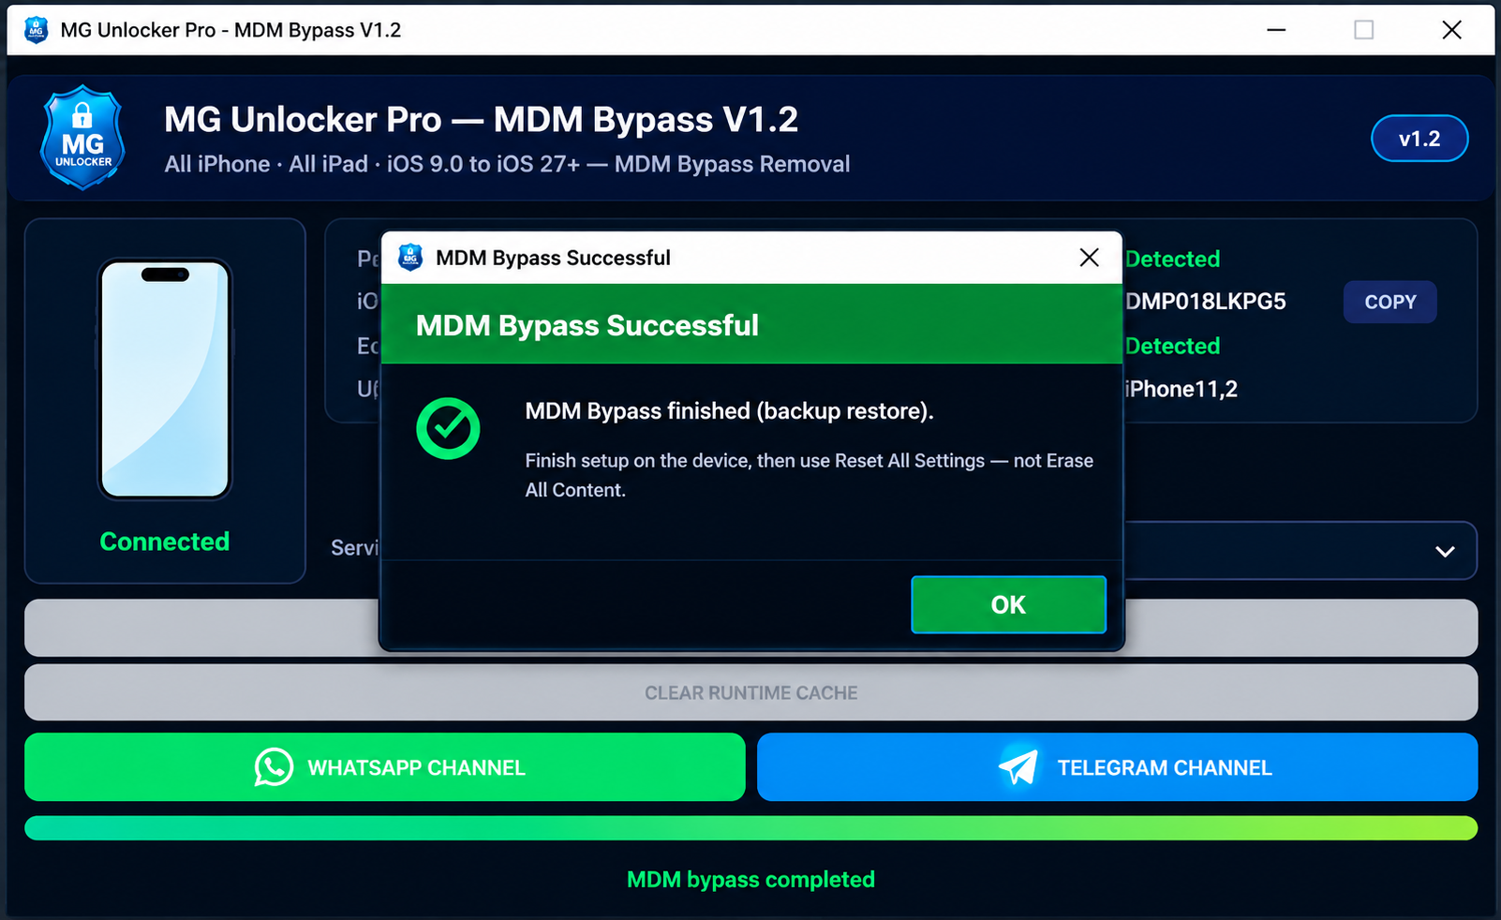Click the WhatsApp icon on the green button
Screen dimensions: 1501x920
pos(274,767)
